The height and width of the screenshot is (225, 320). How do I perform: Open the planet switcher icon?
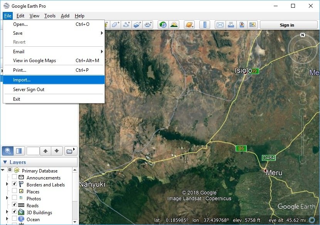point(189,25)
